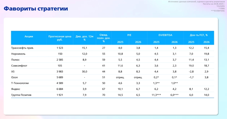The height and width of the screenshot is (119, 227).
Task: Select Группа Позитив 2025 P/E "14,5"
Action: pos(120,95)
